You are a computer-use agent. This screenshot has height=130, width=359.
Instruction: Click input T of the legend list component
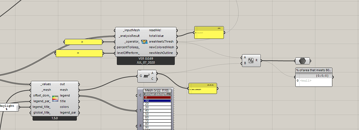click(x=140, y=110)
